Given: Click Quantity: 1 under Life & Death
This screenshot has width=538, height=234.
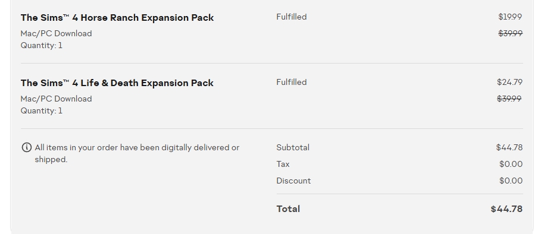Looking at the screenshot, I should (42, 111).
